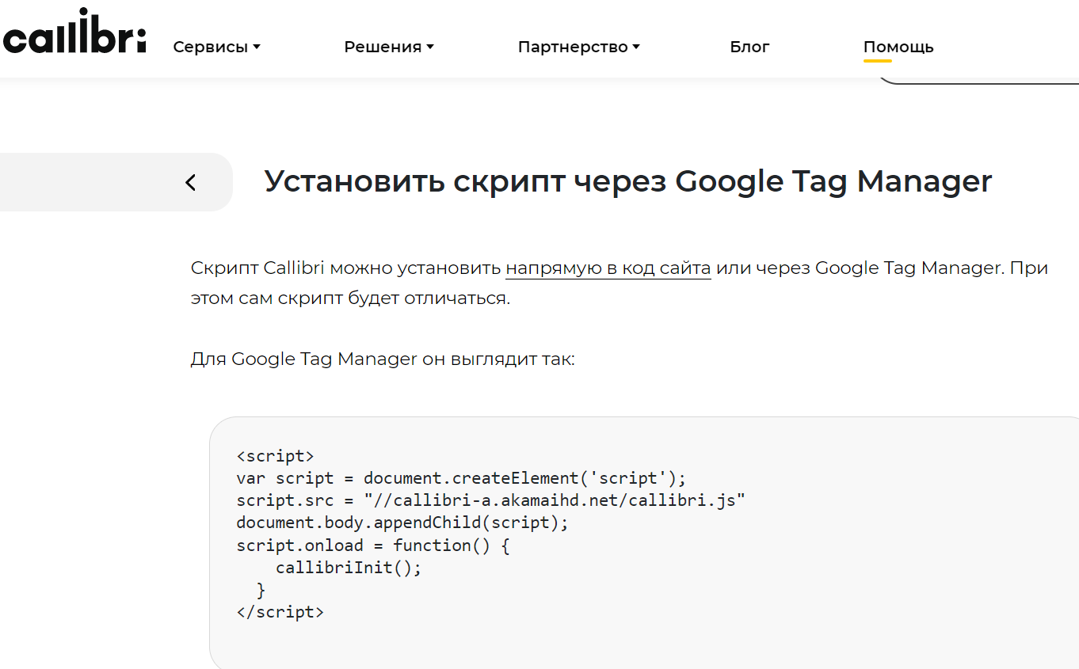Click the 'Для Google Tag Manager он выглядит так:' text
The height and width of the screenshot is (669, 1079).
(x=383, y=359)
